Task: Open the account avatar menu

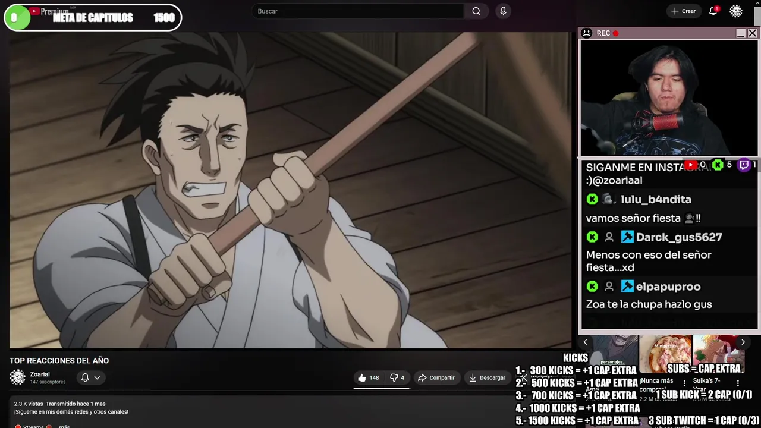Action: [x=736, y=11]
